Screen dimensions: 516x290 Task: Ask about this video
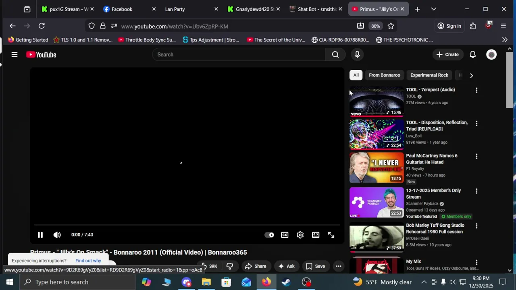[x=286, y=266]
